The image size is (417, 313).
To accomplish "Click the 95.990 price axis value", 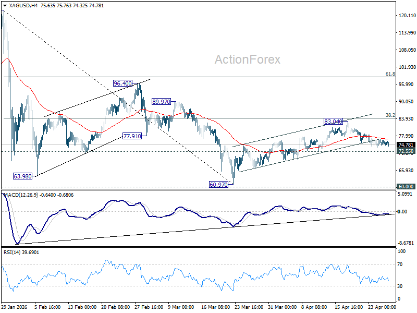I will click(407, 84).
